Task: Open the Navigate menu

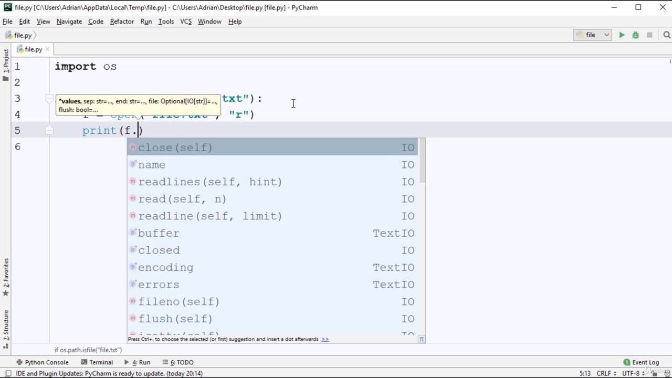Action: 69,22
